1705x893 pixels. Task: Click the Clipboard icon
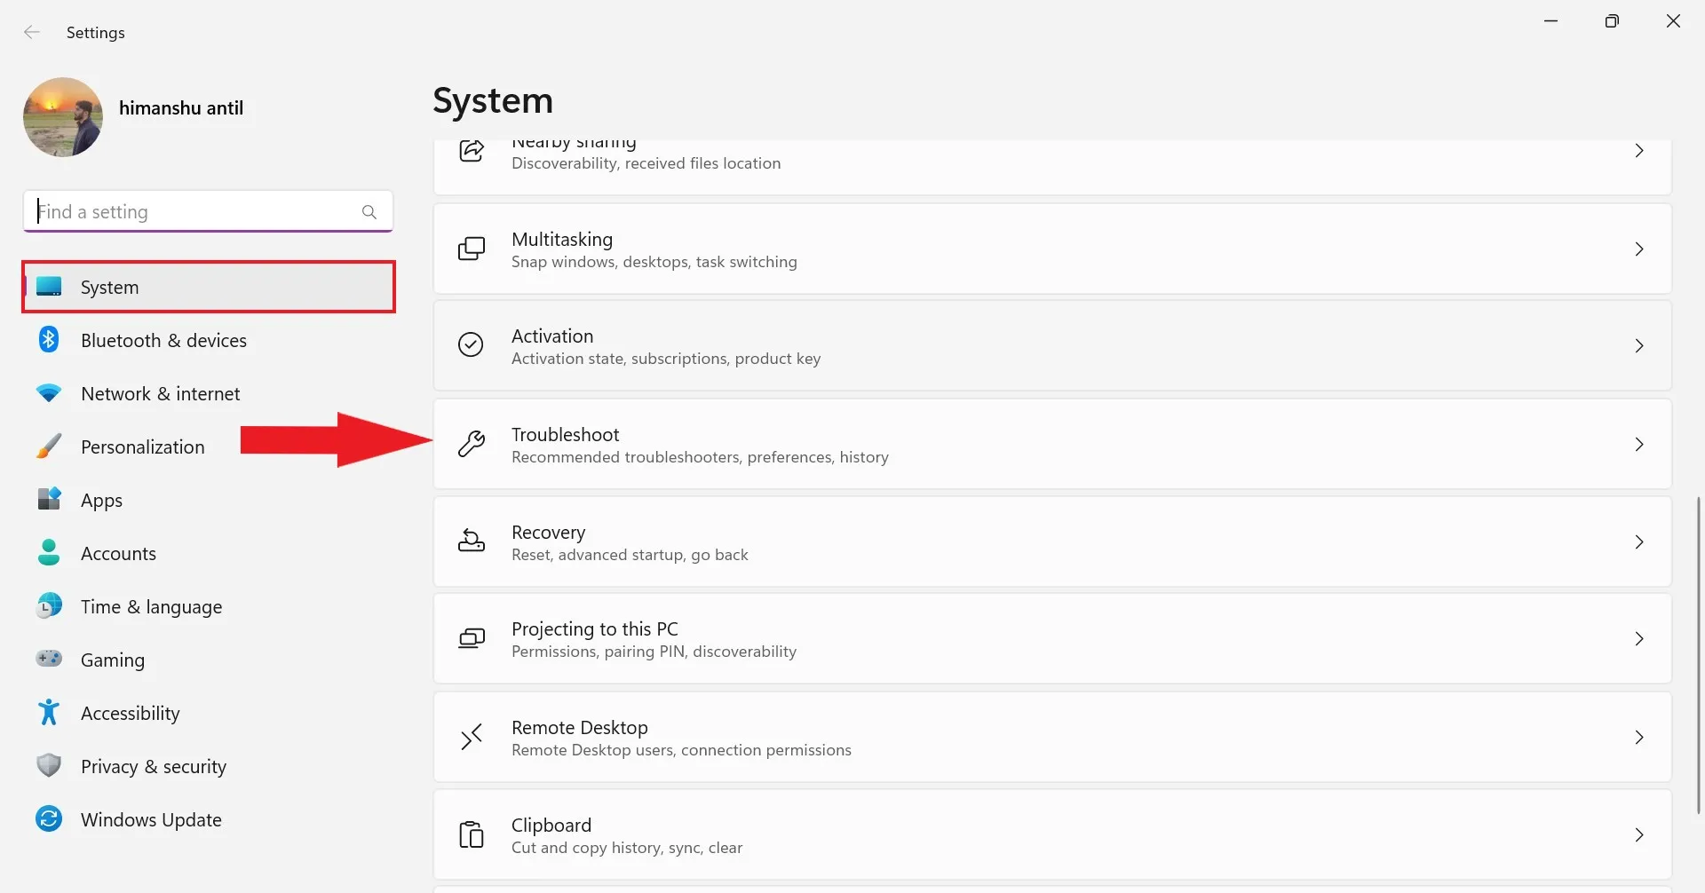(x=471, y=834)
